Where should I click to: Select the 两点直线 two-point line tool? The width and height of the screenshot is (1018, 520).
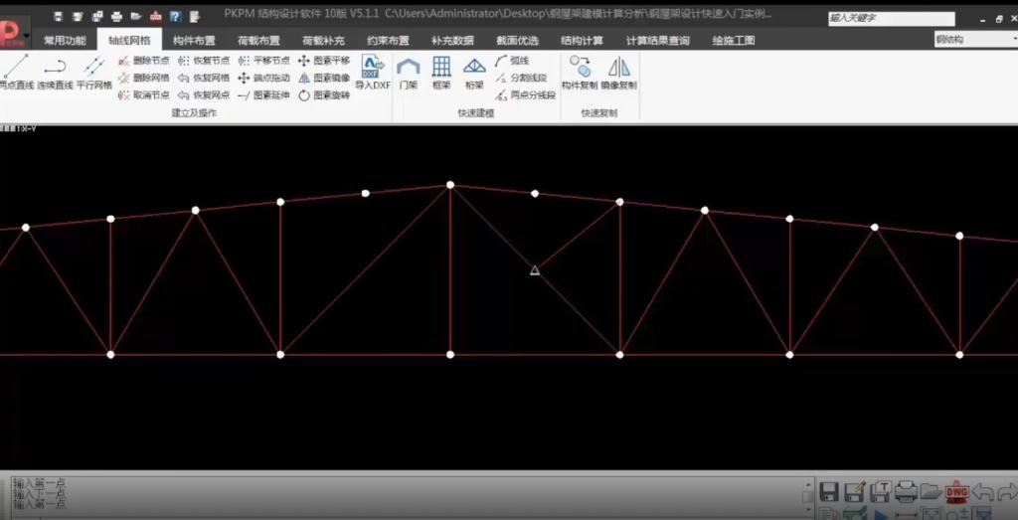click(x=15, y=73)
